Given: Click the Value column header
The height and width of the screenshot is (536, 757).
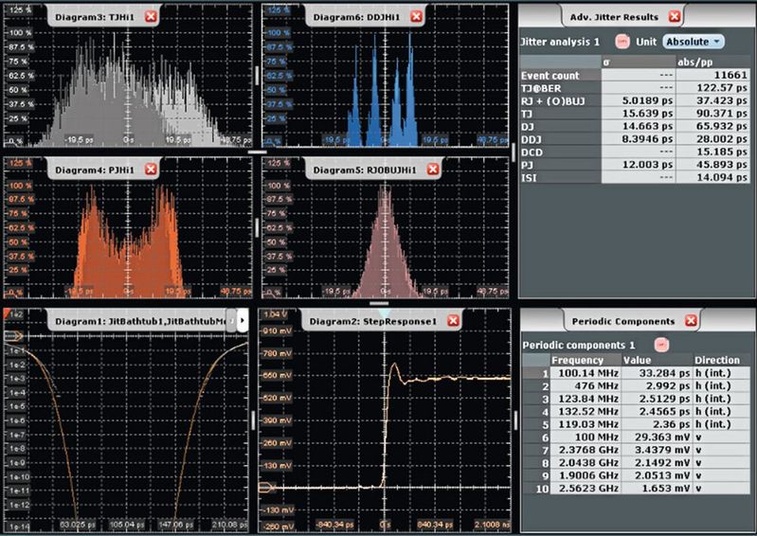Looking at the screenshot, I should point(658,360).
